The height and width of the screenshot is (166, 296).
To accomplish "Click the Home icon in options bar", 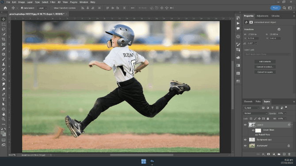I will click(5, 8).
